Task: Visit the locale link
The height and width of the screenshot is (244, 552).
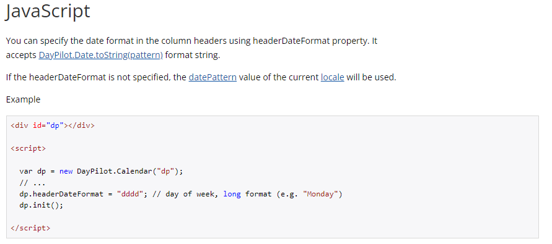Action: tap(332, 77)
